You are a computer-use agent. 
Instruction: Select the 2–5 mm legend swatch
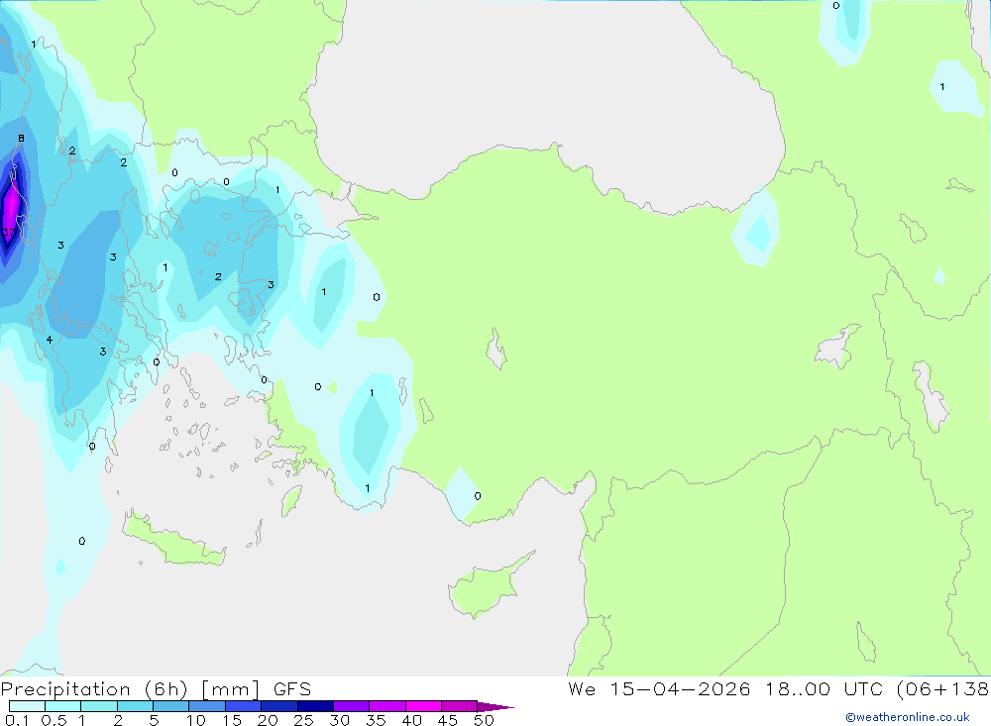pyautogui.click(x=135, y=706)
